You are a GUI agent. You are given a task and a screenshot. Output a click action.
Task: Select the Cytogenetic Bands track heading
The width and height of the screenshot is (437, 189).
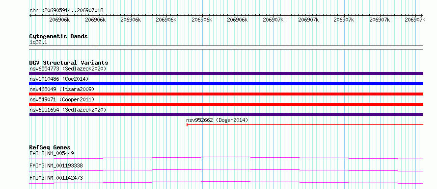click(58, 36)
